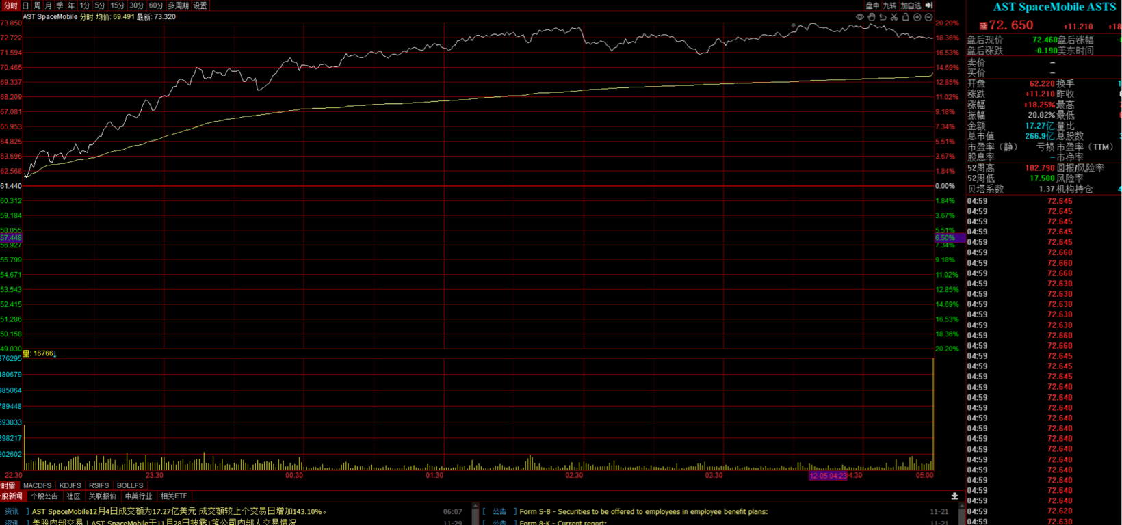
Task: Open the Form S-8 announcement
Action: (644, 511)
